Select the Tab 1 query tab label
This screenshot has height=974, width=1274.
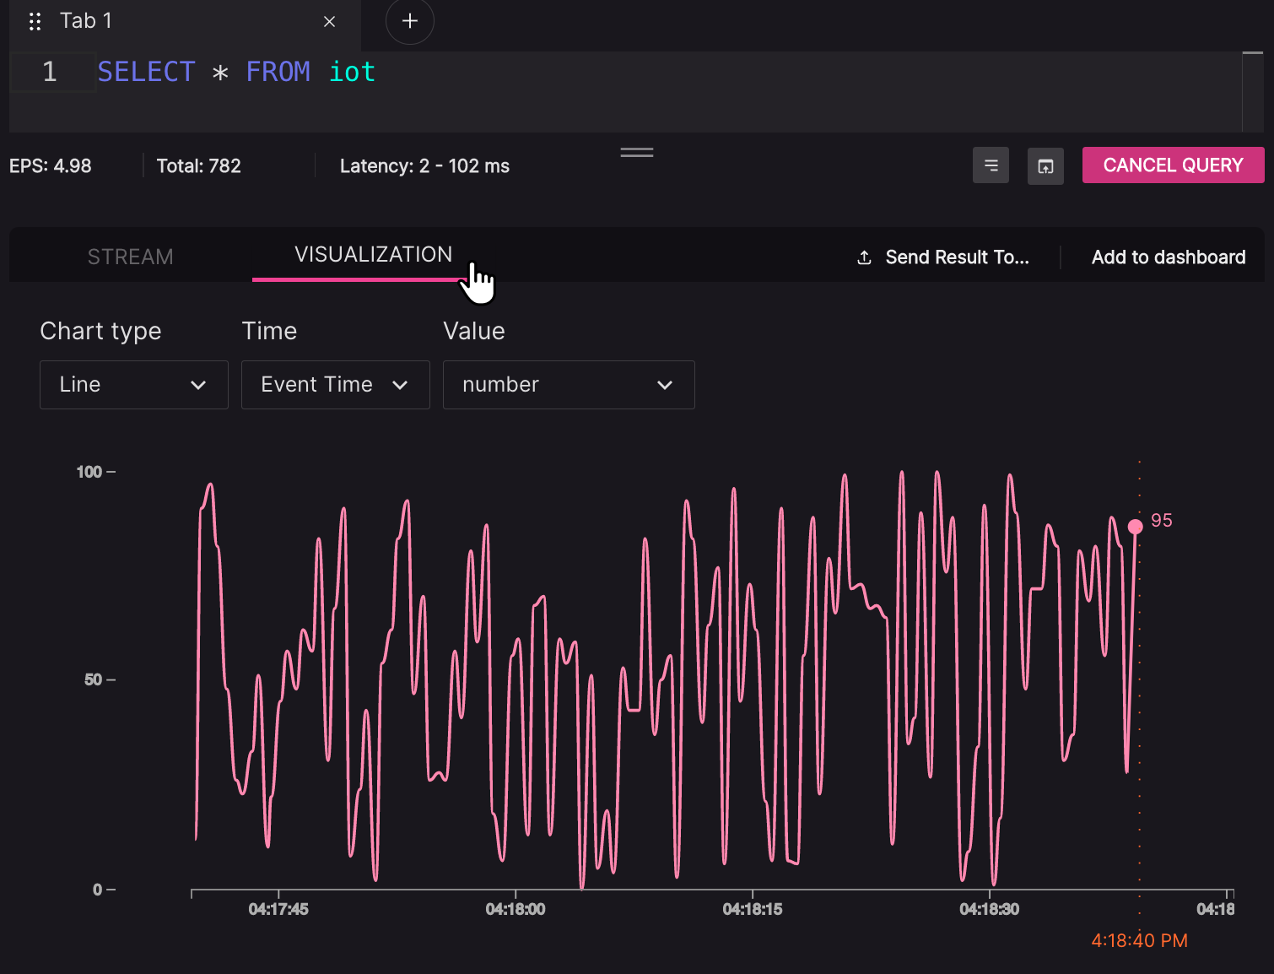point(86,21)
